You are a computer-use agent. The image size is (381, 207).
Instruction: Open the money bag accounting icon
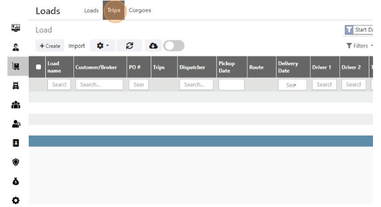point(16,181)
